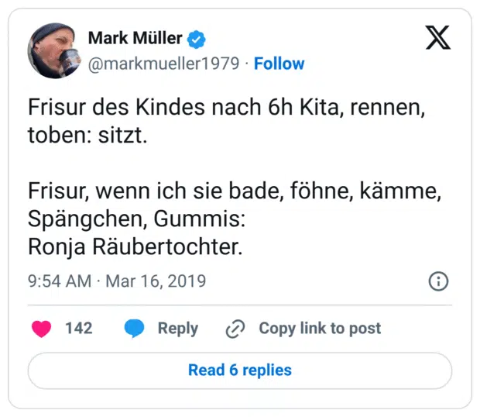Open the tweet info circle icon

tap(438, 281)
